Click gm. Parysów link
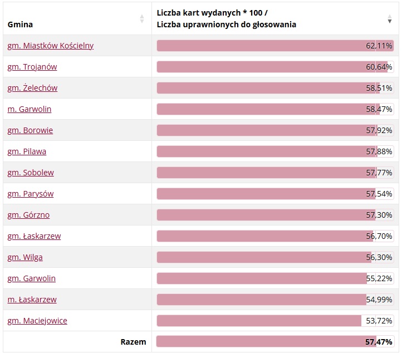 pos(31,194)
